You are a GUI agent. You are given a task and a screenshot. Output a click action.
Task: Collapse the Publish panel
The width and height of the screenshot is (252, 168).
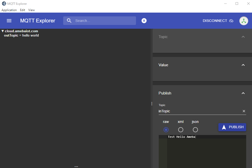pyautogui.click(x=243, y=93)
